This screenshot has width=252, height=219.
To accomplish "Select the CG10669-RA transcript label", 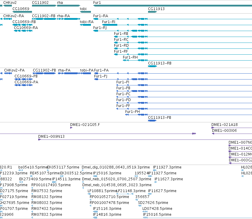I will tap(26, 27).
